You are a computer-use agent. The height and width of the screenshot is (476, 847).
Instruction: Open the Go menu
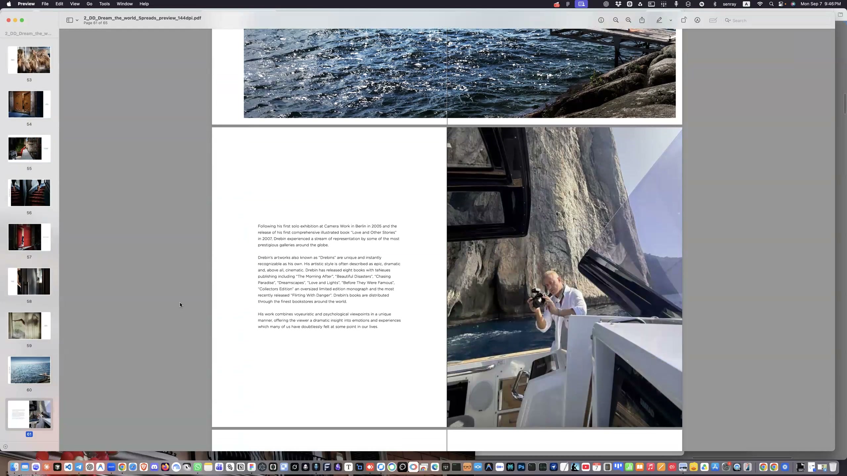89,4
